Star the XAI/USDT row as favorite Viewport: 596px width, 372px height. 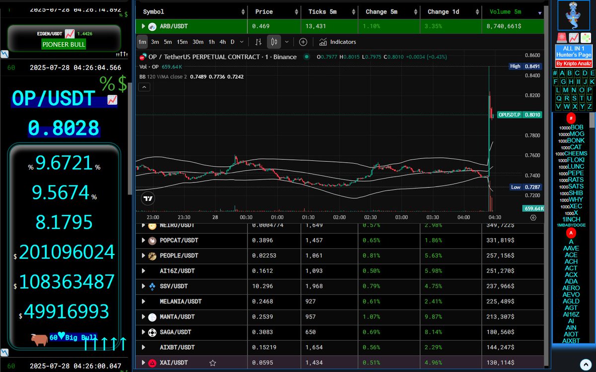pyautogui.click(x=213, y=363)
